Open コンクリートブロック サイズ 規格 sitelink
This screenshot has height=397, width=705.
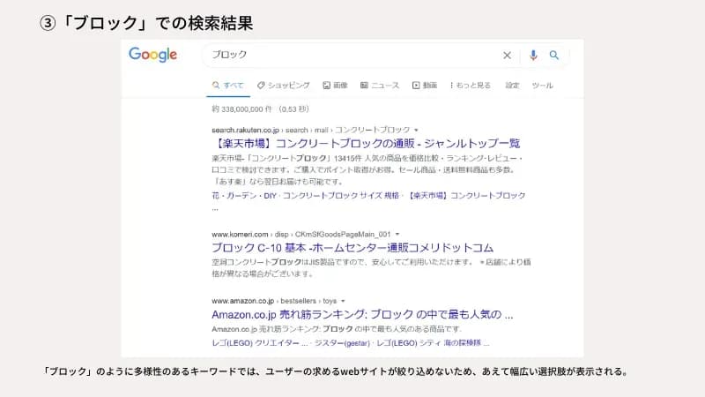pos(341,195)
